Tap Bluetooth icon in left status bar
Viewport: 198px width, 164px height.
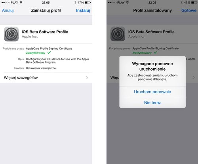75,2
